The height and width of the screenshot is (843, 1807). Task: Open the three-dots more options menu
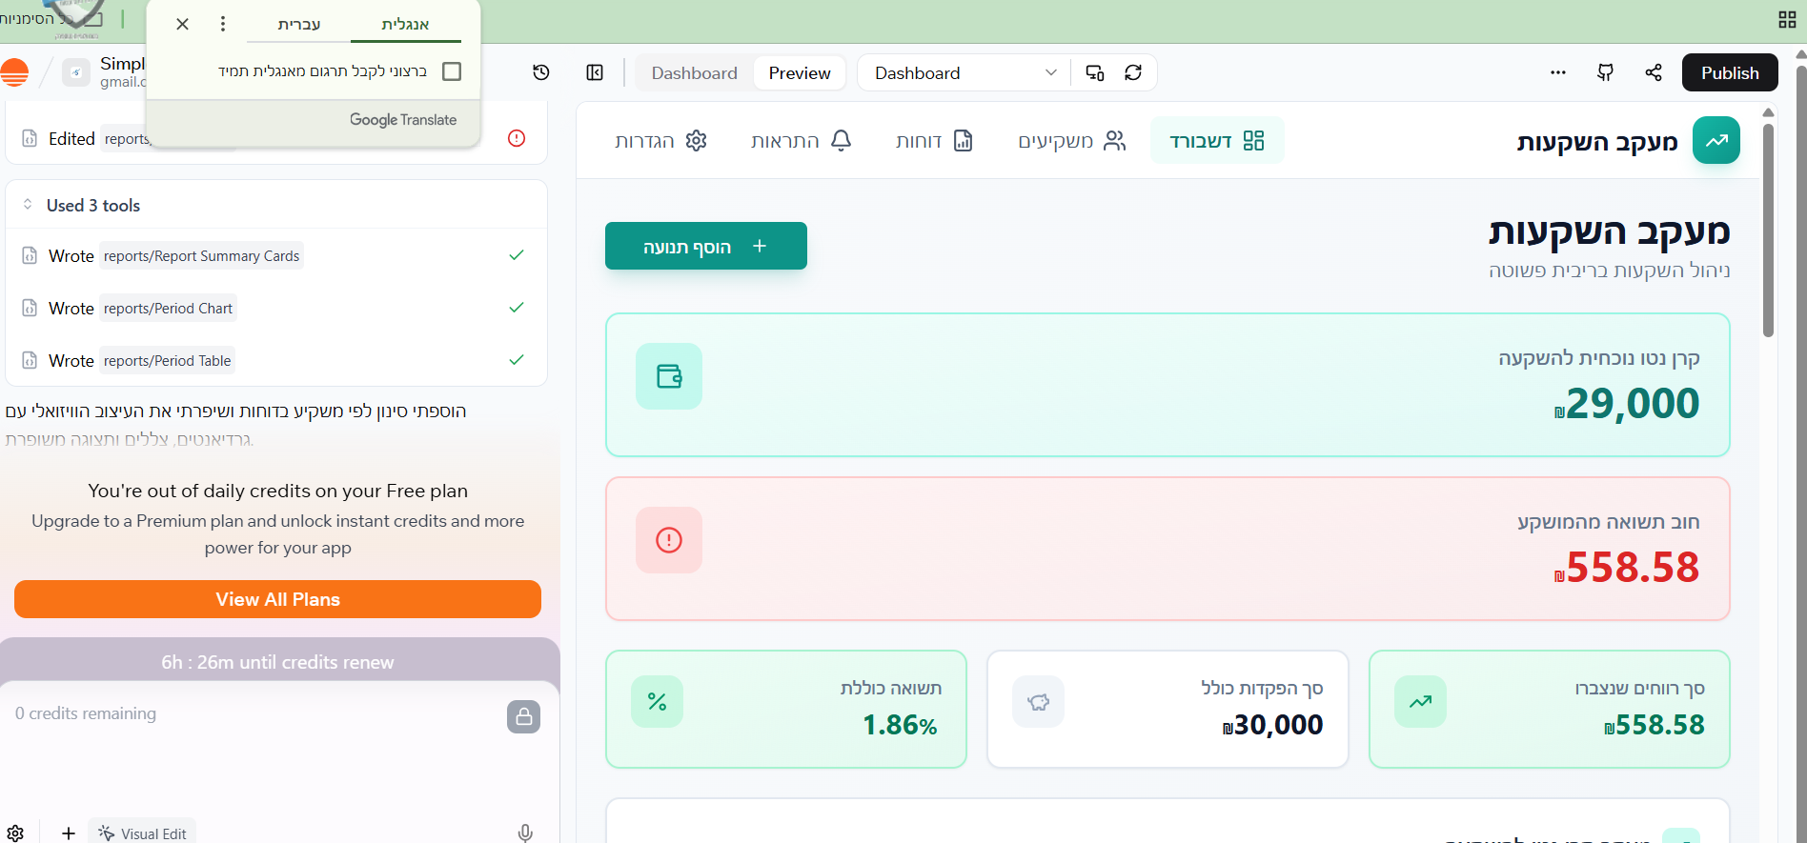(x=1558, y=72)
